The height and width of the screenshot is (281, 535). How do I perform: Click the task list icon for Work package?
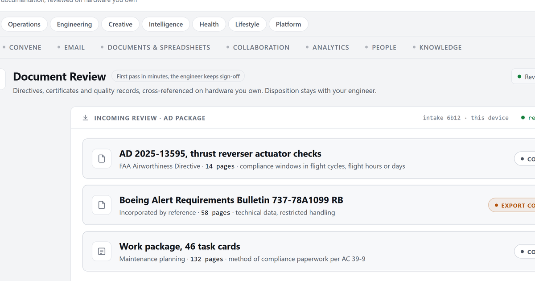pos(102,252)
